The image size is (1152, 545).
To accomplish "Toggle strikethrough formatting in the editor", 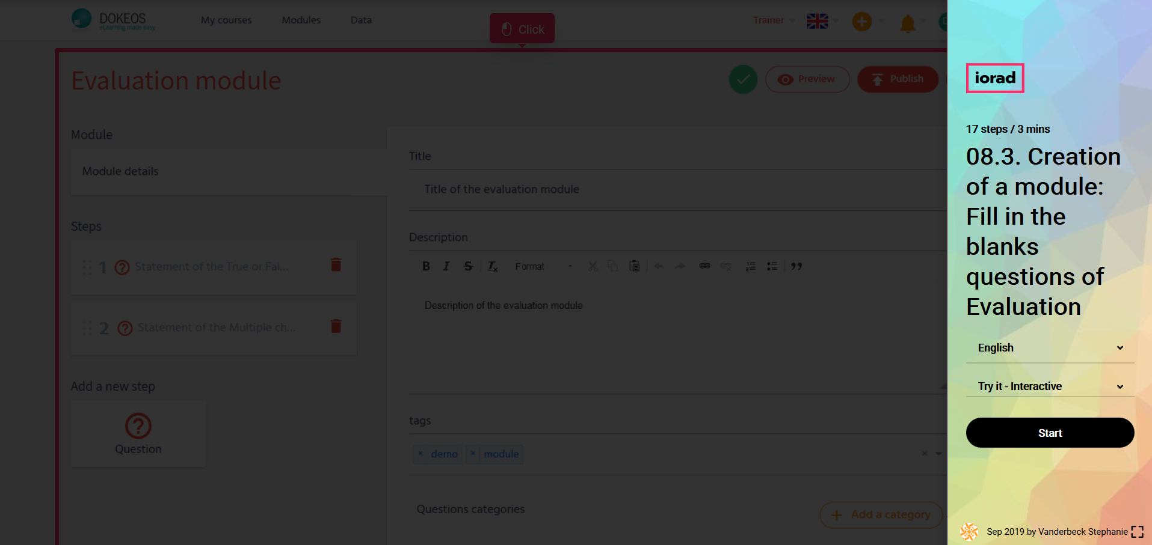I will [x=468, y=266].
